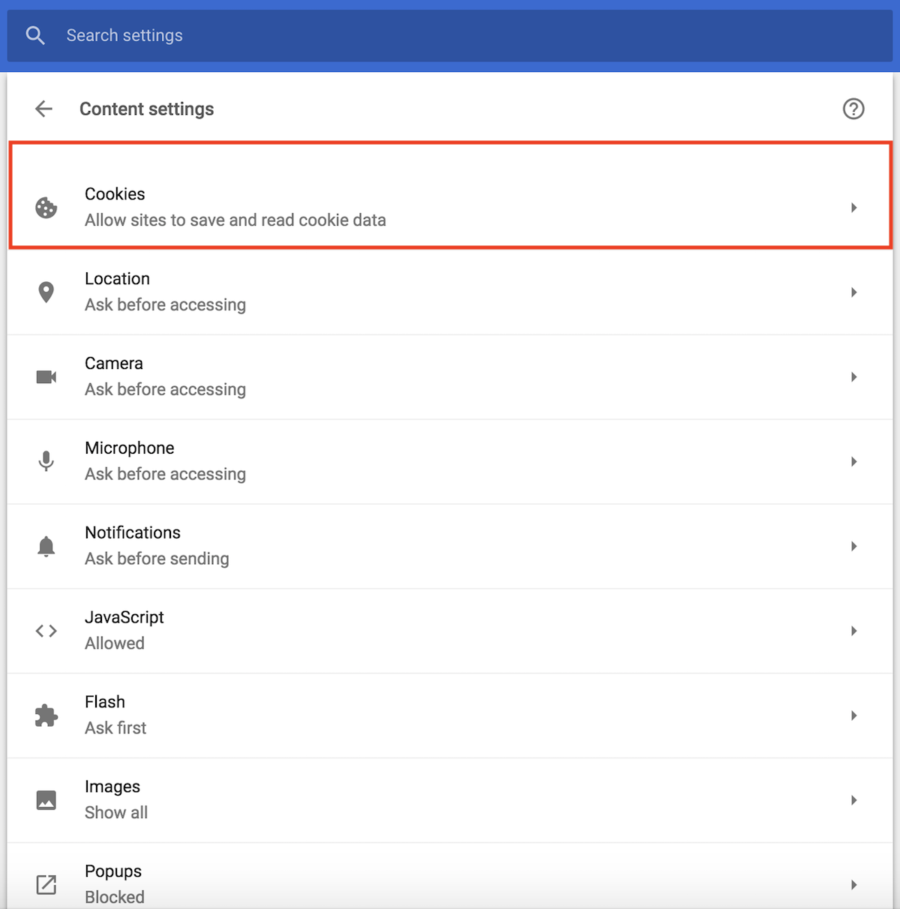Click the notifications bell icon
Viewport: 900px width, 909px height.
tap(46, 546)
